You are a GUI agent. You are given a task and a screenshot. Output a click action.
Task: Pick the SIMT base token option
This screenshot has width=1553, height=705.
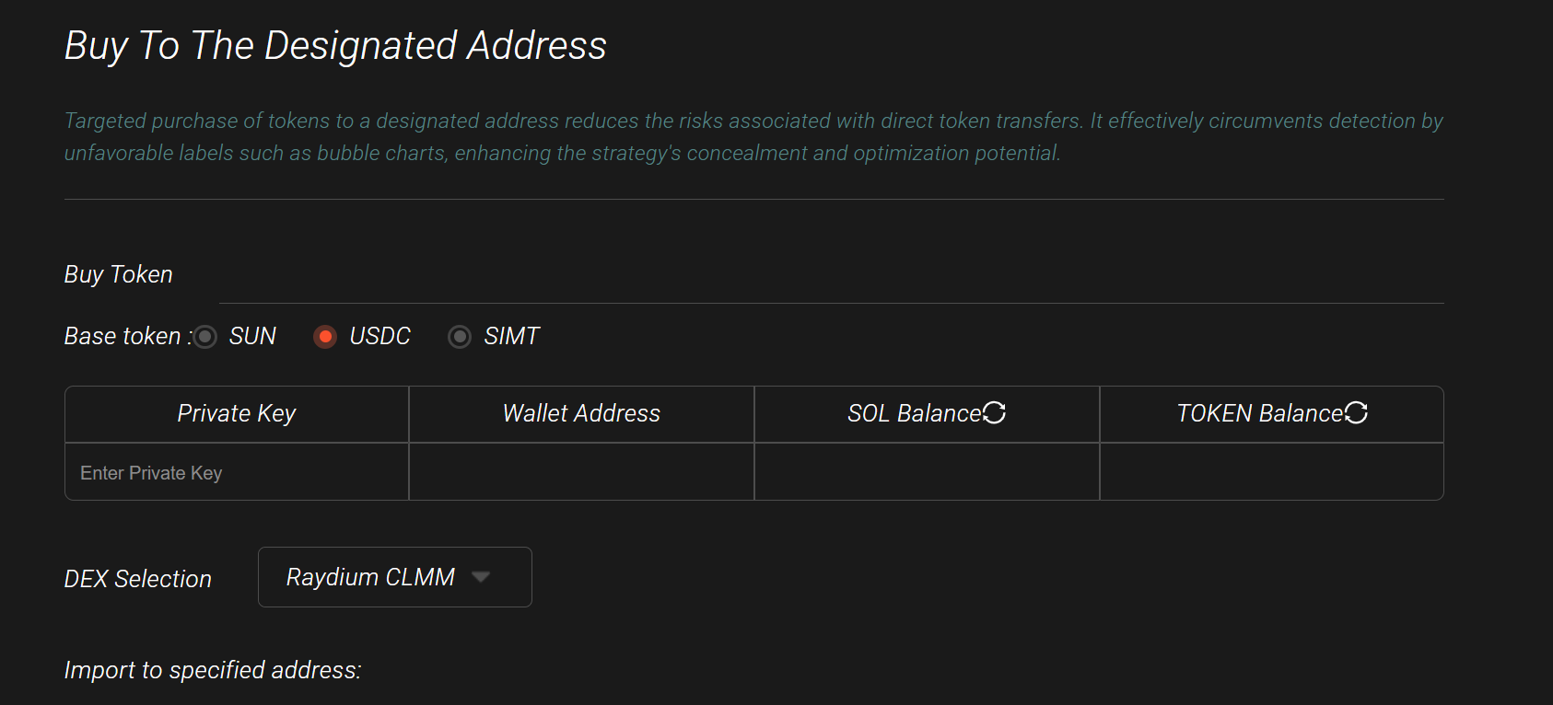[460, 337]
